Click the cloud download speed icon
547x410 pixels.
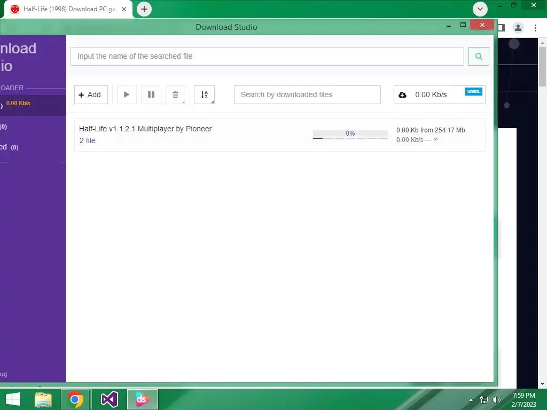point(403,95)
